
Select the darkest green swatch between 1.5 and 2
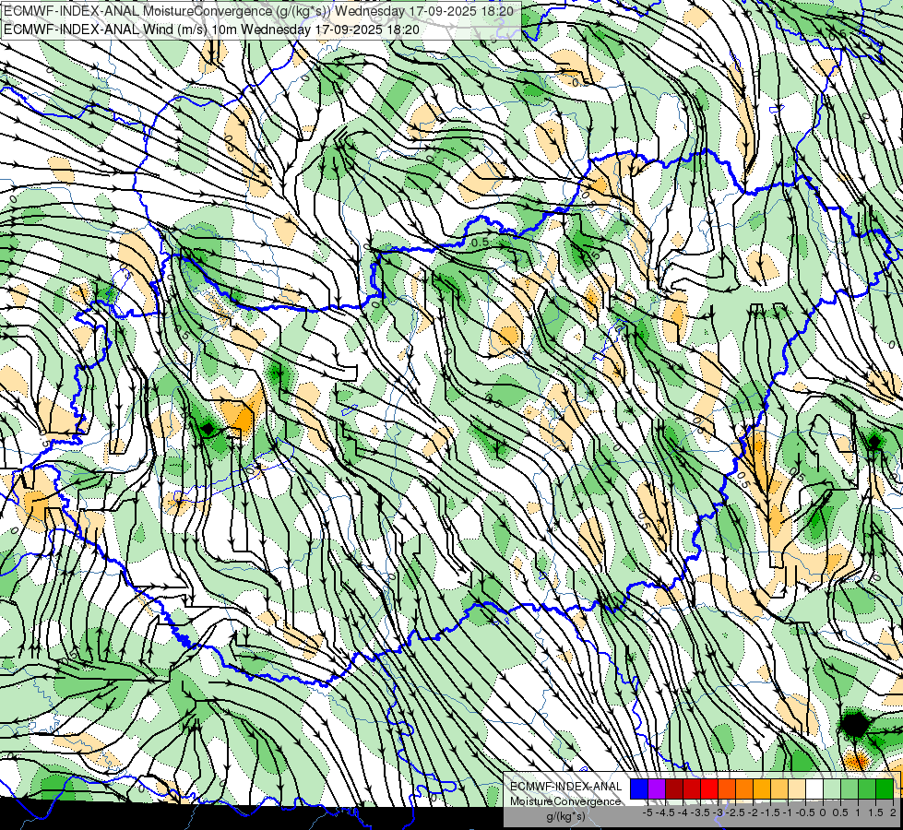tap(885, 789)
